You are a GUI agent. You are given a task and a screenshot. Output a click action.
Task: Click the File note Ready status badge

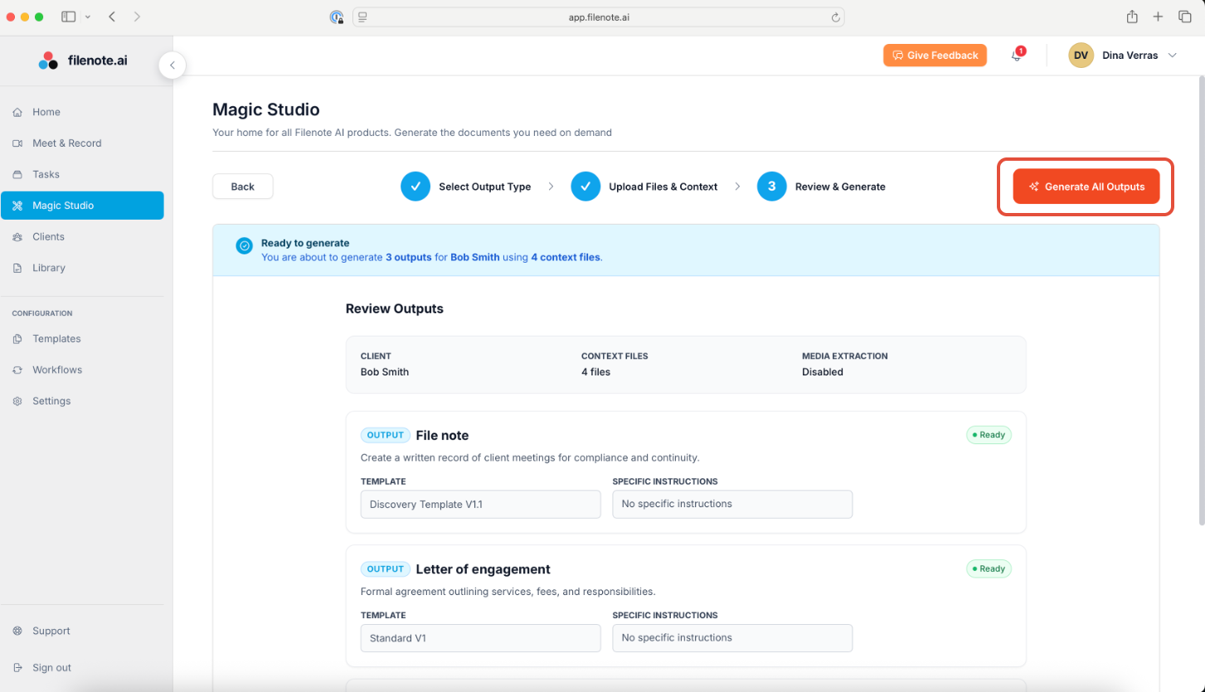989,435
